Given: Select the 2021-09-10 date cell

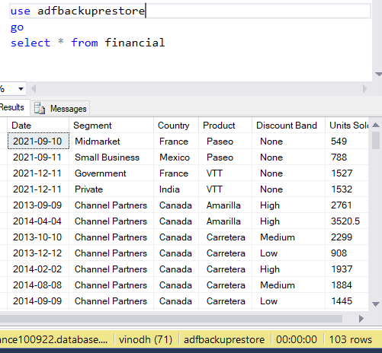Looking at the screenshot, I should pyautogui.click(x=38, y=141).
